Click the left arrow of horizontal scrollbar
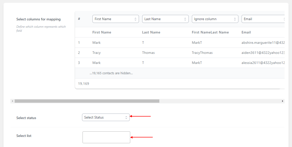The height and width of the screenshot is (147, 292). click(x=13, y=101)
